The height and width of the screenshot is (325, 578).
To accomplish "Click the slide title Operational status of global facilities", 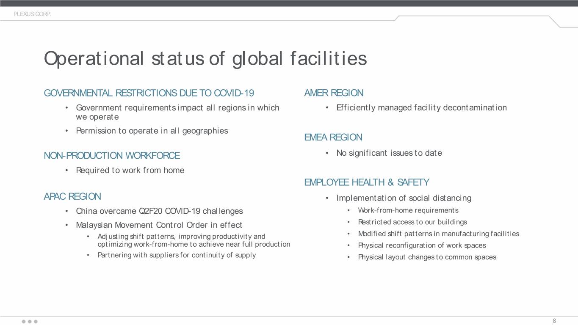I will 205,59.
